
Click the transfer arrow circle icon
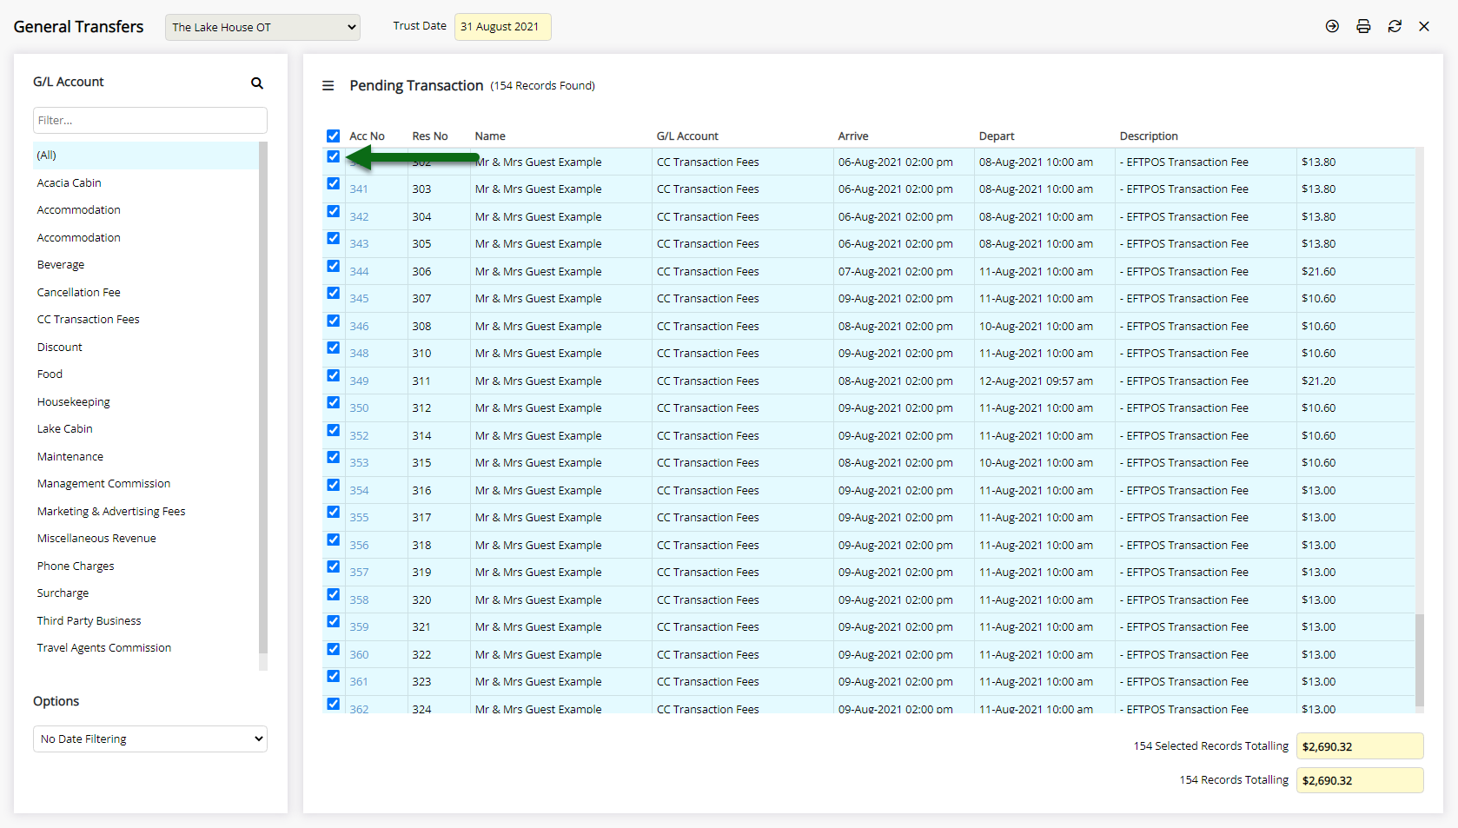(x=1332, y=26)
